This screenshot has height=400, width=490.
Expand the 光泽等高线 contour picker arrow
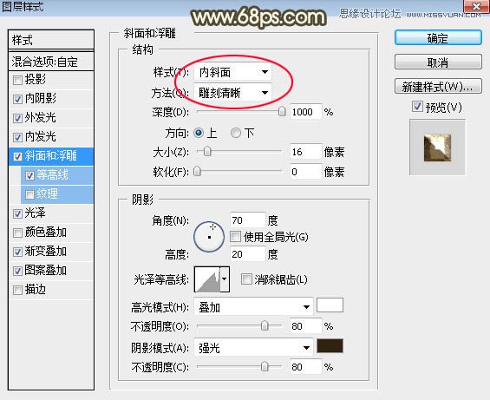(x=225, y=279)
